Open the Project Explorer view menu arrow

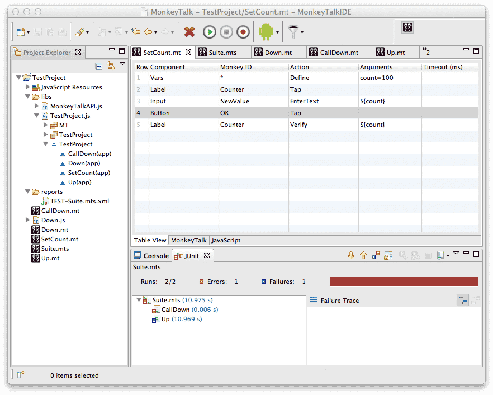(x=122, y=63)
